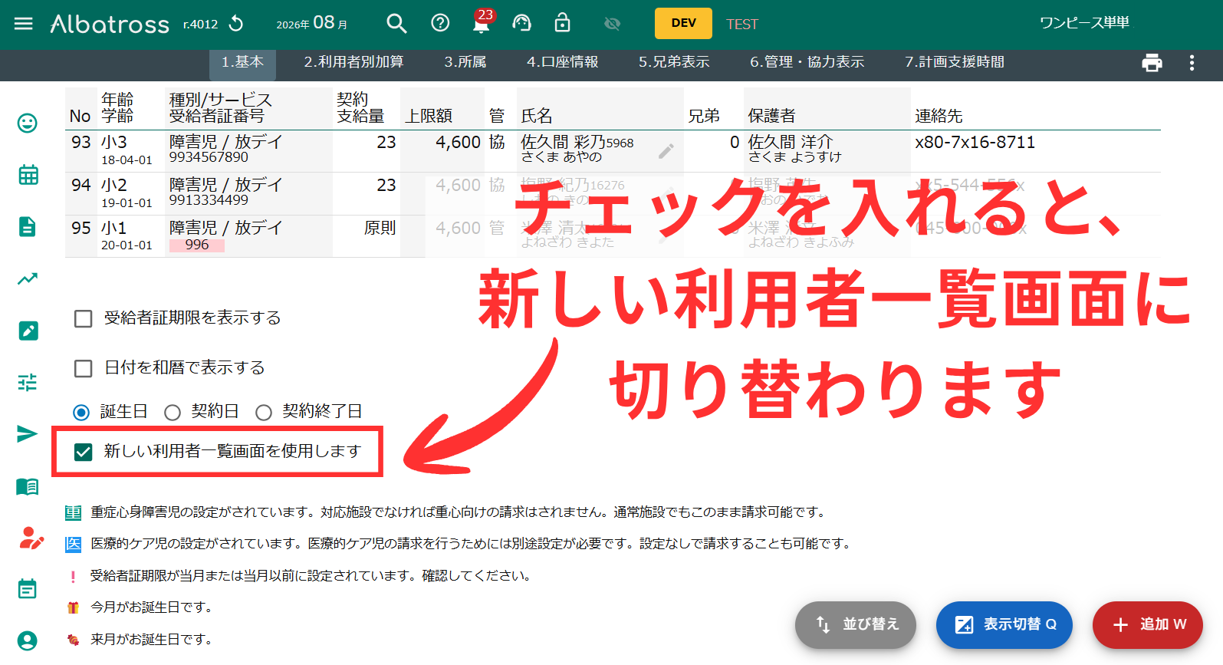Click birthdate 20-01-01 in row 95

pyautogui.click(x=127, y=245)
